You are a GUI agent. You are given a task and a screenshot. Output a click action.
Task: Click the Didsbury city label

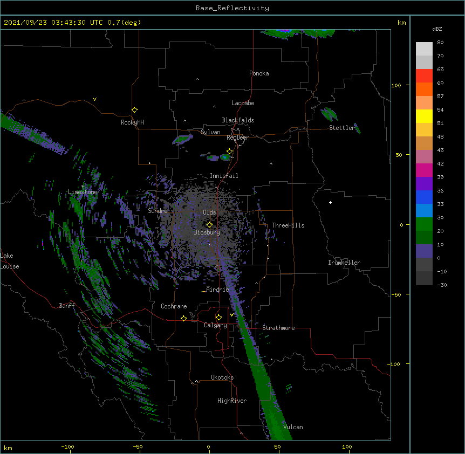[207, 232]
